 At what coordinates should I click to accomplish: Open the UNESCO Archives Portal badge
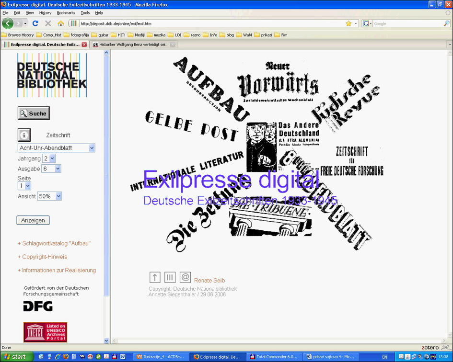(x=45, y=332)
